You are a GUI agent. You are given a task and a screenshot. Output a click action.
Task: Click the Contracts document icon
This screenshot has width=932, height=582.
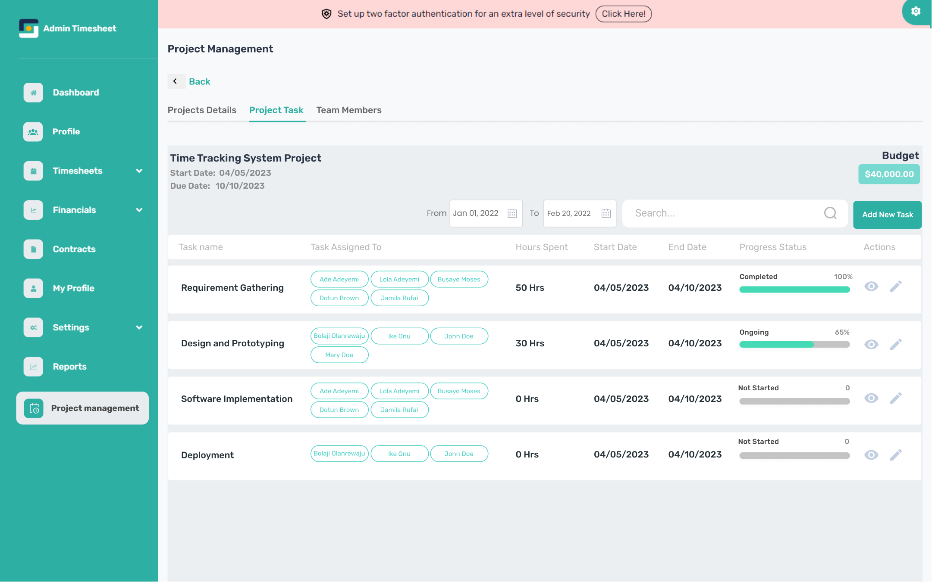[33, 249]
